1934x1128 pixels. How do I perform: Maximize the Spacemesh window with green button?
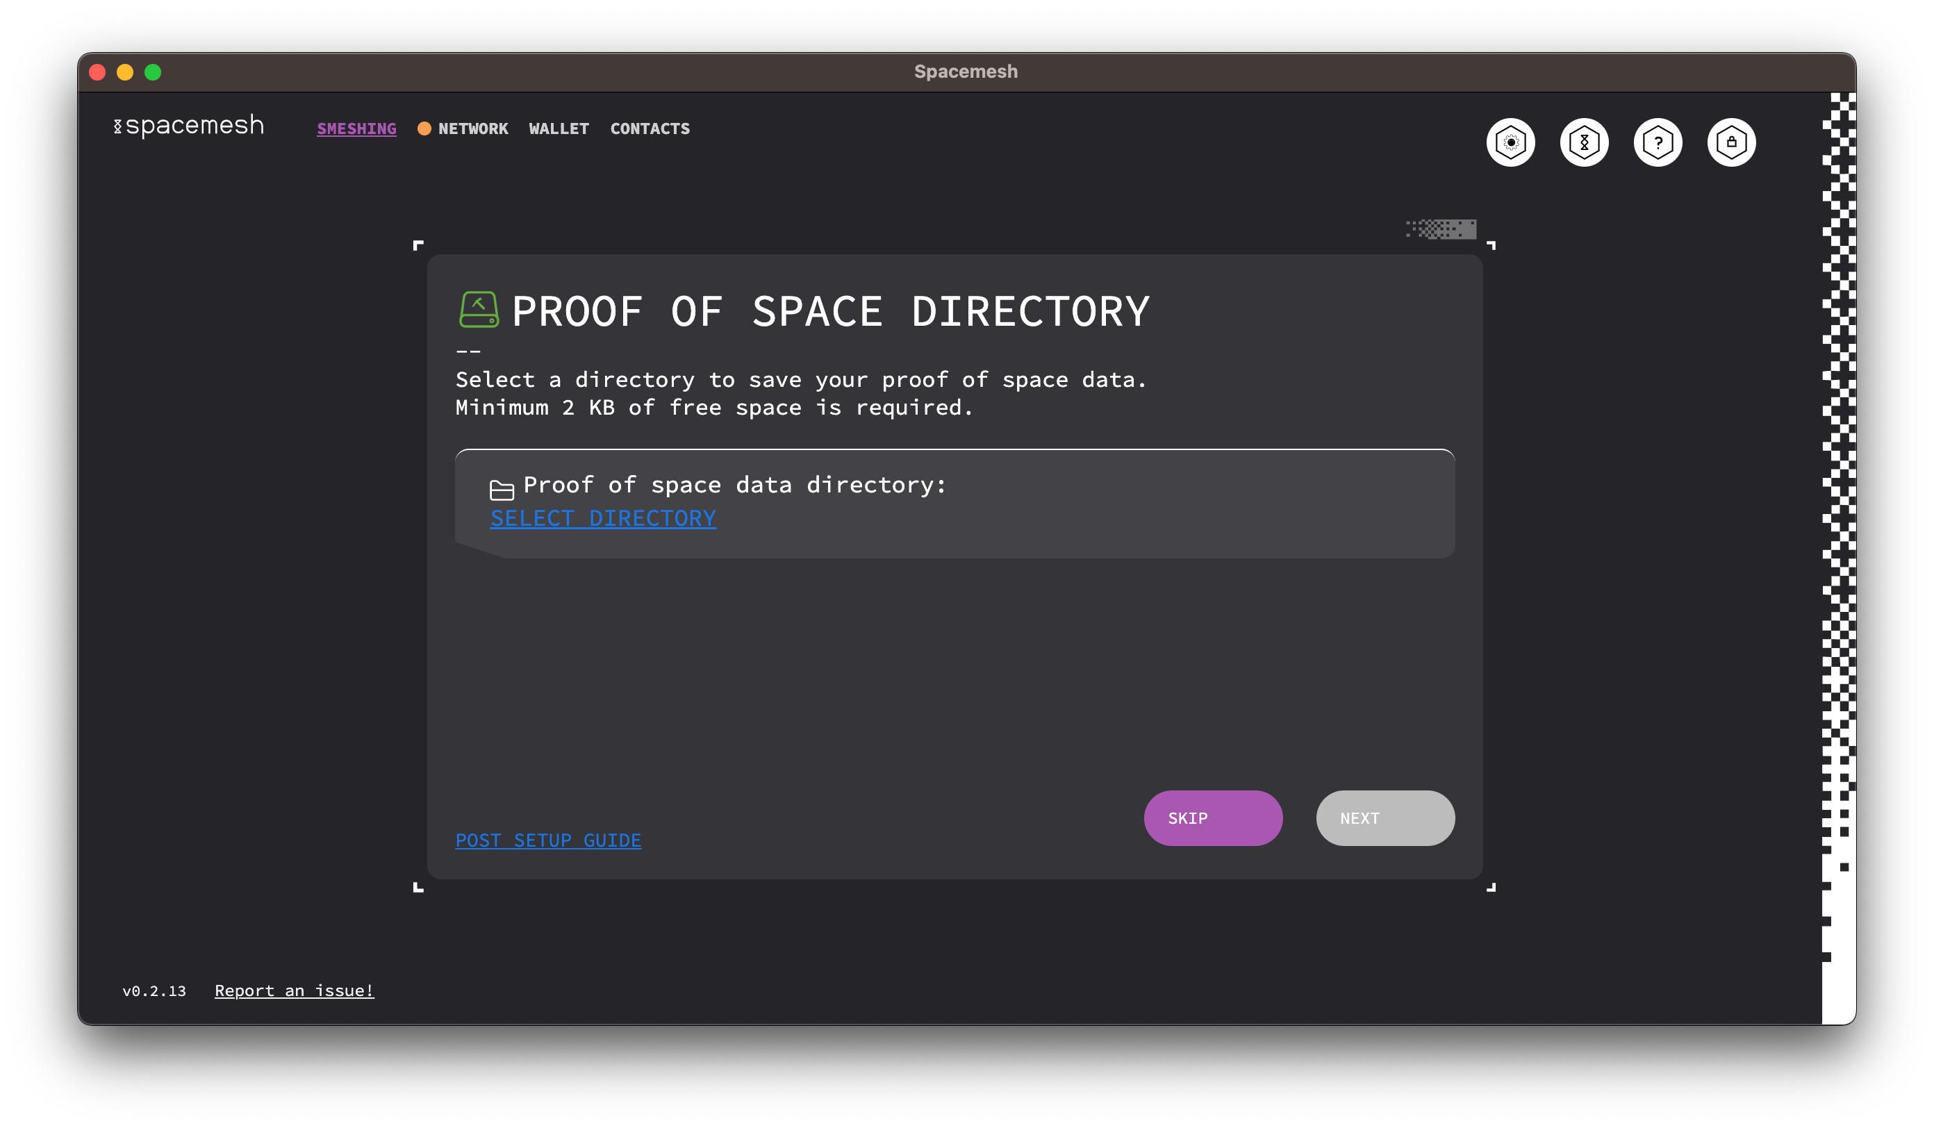click(x=153, y=72)
